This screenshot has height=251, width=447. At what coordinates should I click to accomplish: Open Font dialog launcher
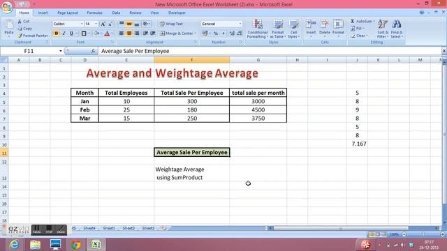[112, 42]
